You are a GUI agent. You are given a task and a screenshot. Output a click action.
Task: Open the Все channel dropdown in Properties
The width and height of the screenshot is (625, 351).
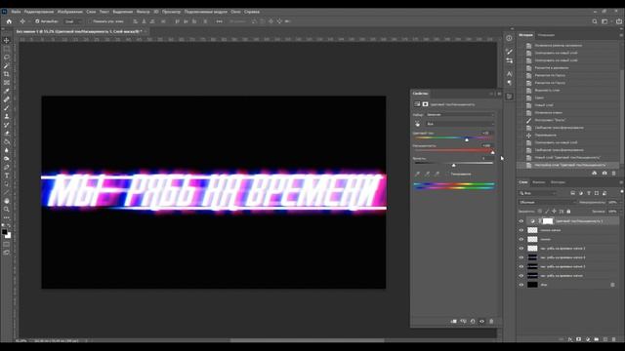click(x=460, y=124)
